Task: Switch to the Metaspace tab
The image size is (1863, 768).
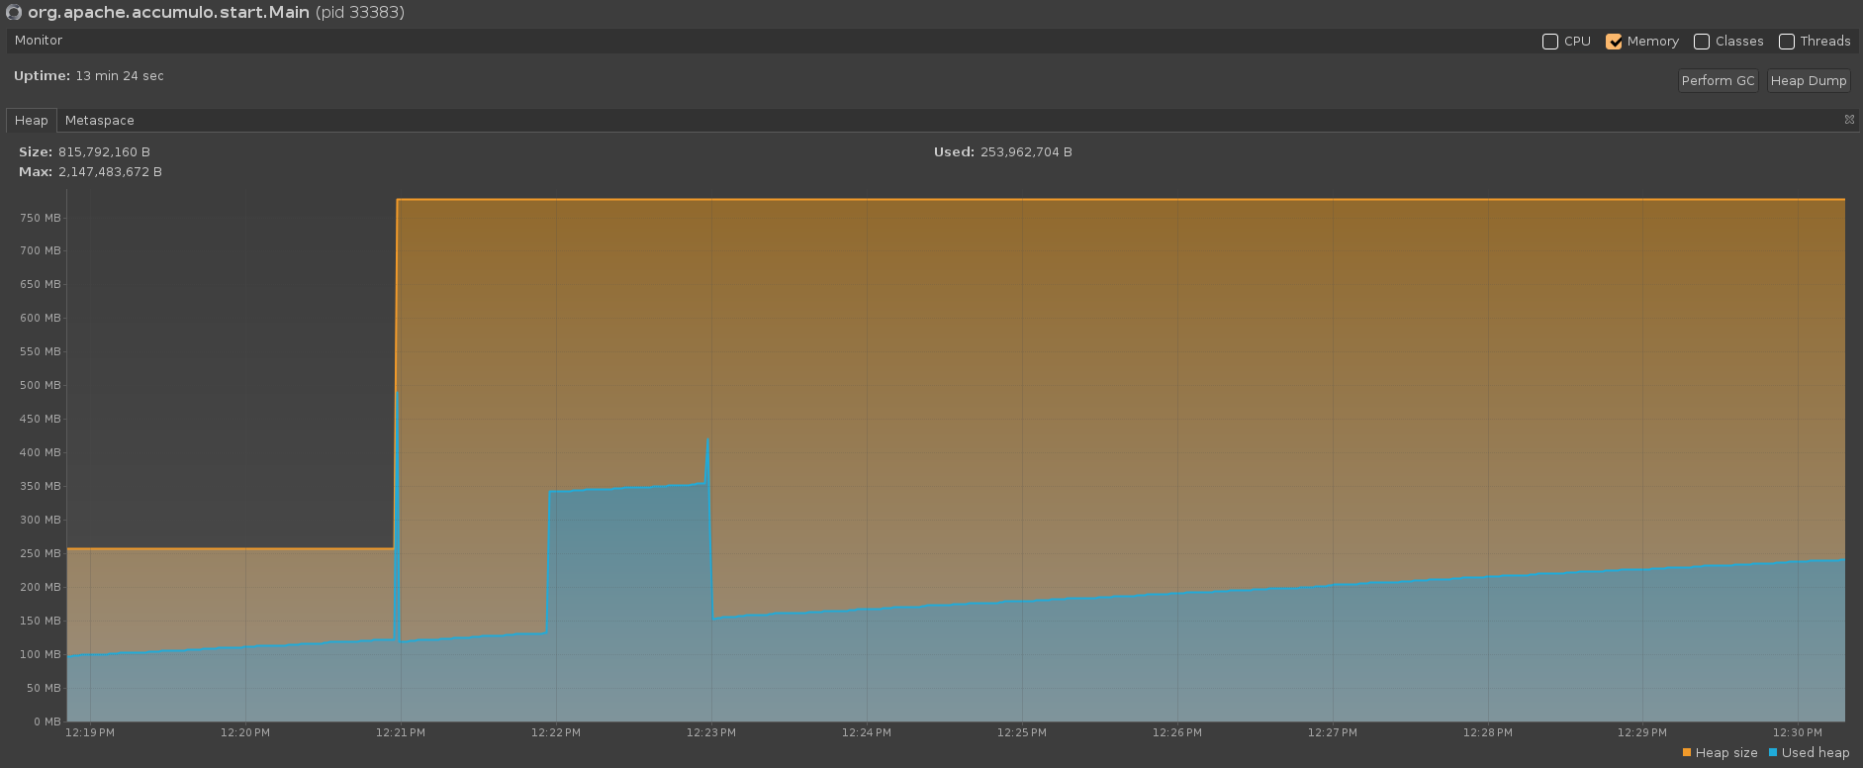Action: point(99,121)
